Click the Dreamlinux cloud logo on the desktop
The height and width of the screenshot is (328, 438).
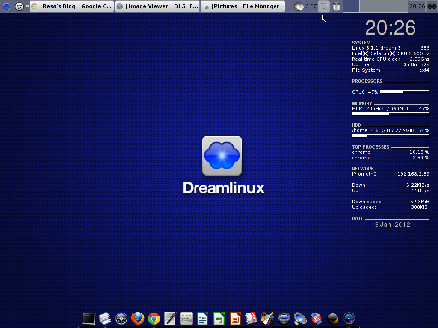pos(222,155)
